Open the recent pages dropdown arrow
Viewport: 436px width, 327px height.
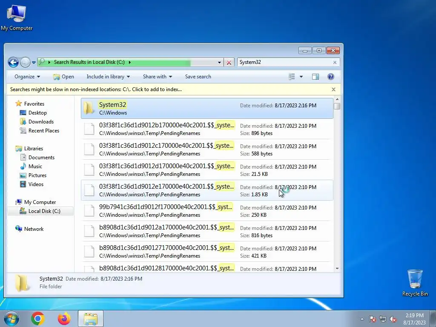(34, 63)
